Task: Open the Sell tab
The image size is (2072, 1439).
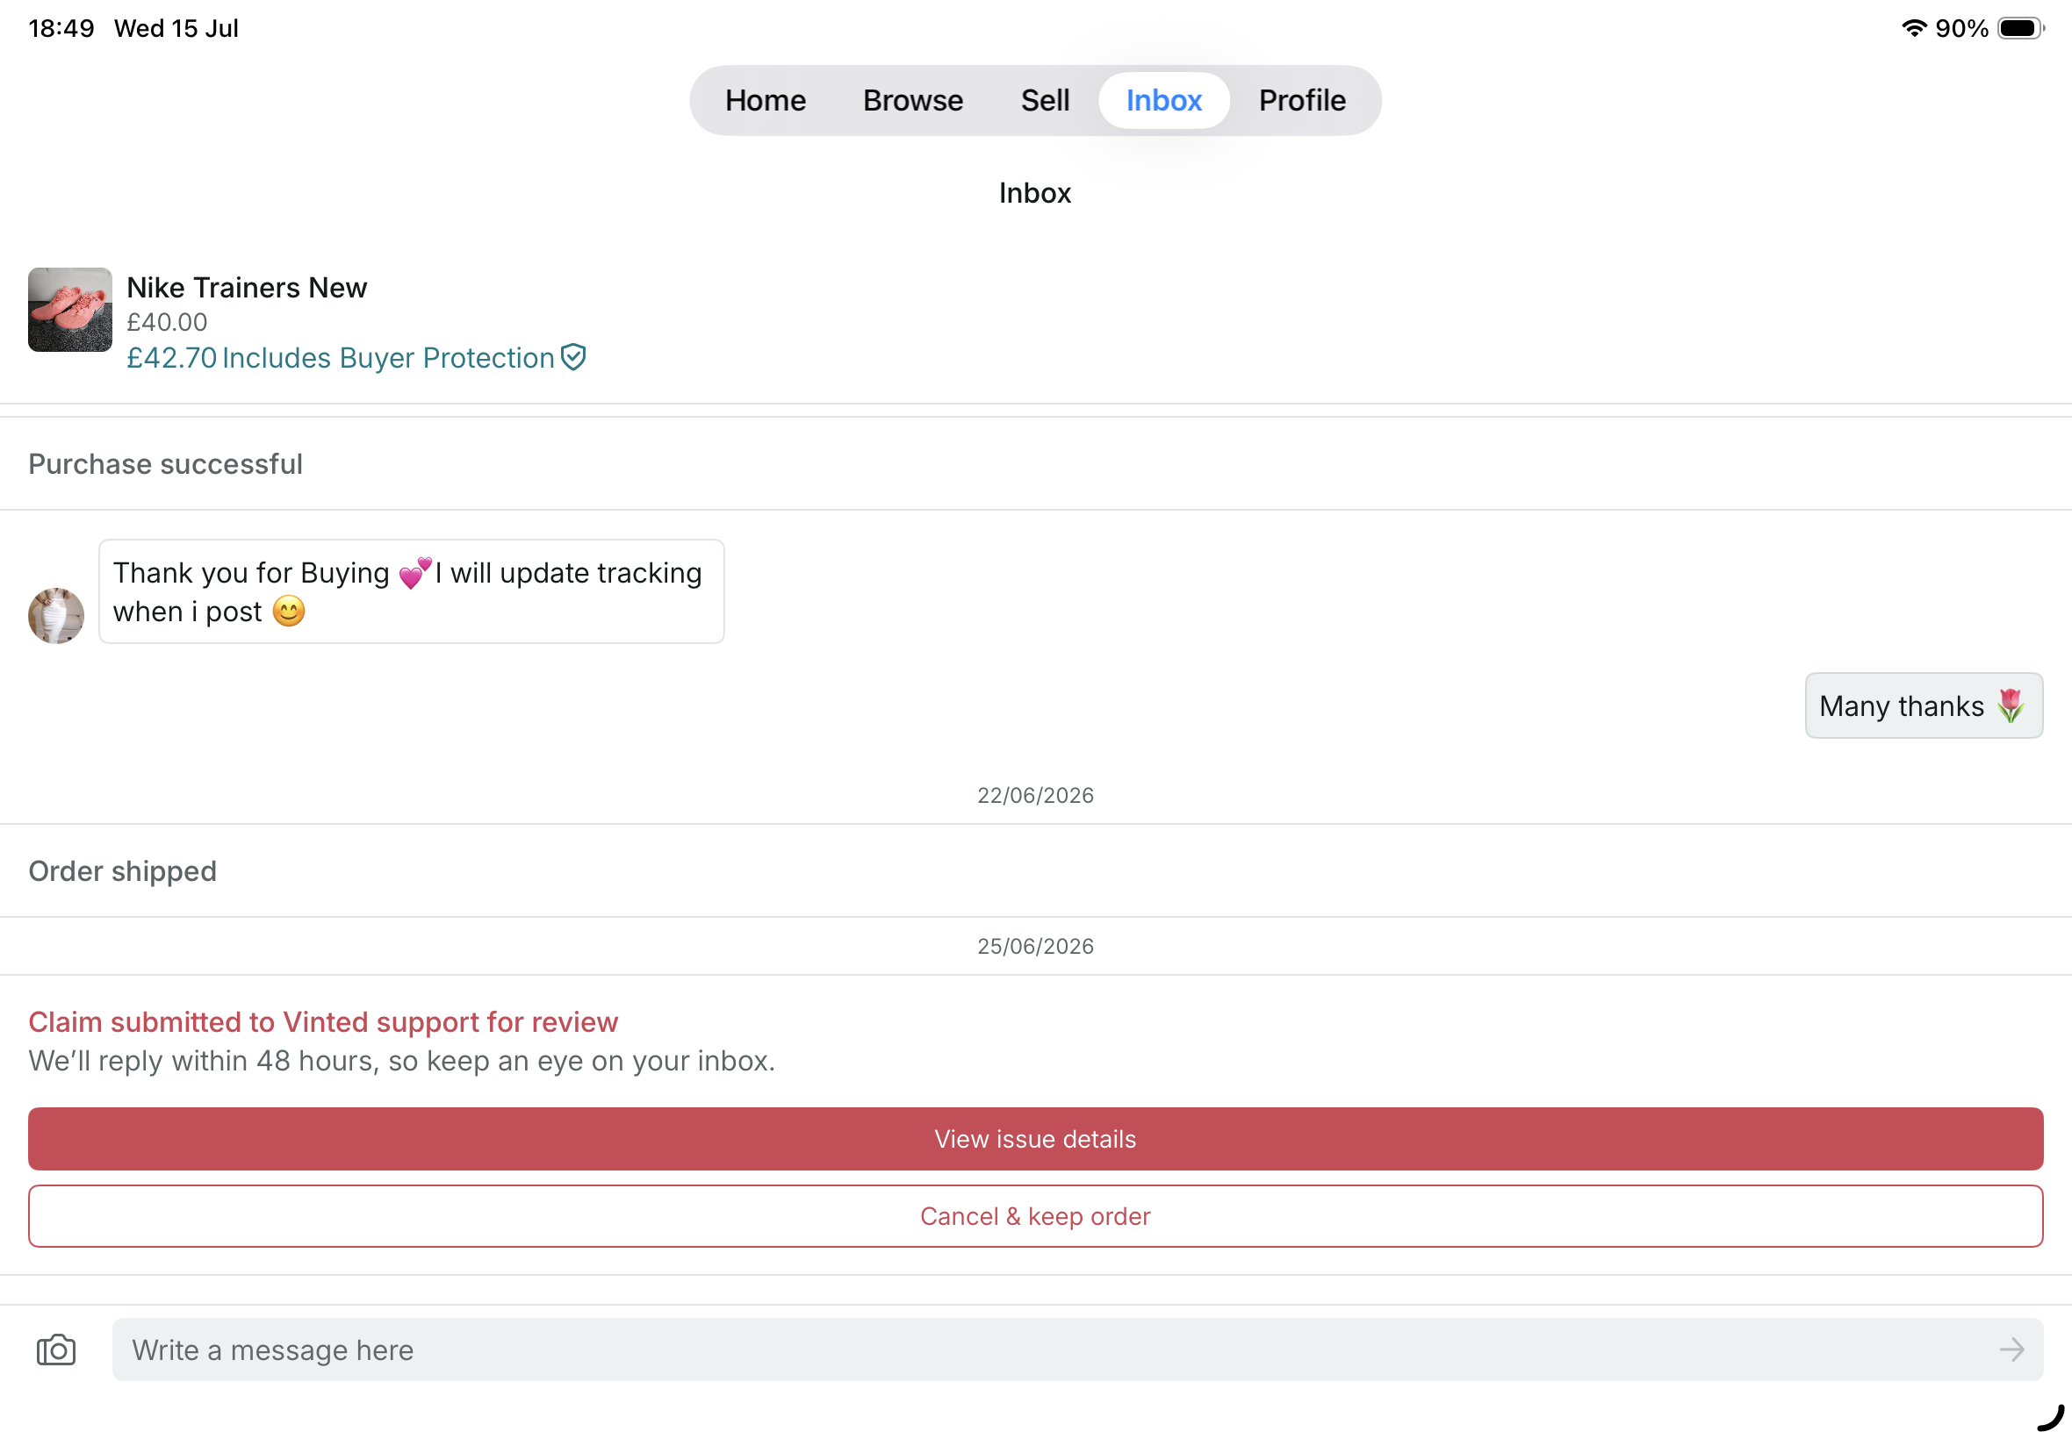Action: click(x=1045, y=100)
